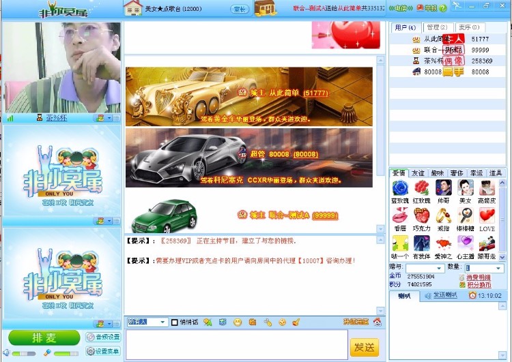Image resolution: width=512 pixels, height=362 pixels.
Task: Pick the 啵一个 gift icon
Action: click(x=400, y=243)
